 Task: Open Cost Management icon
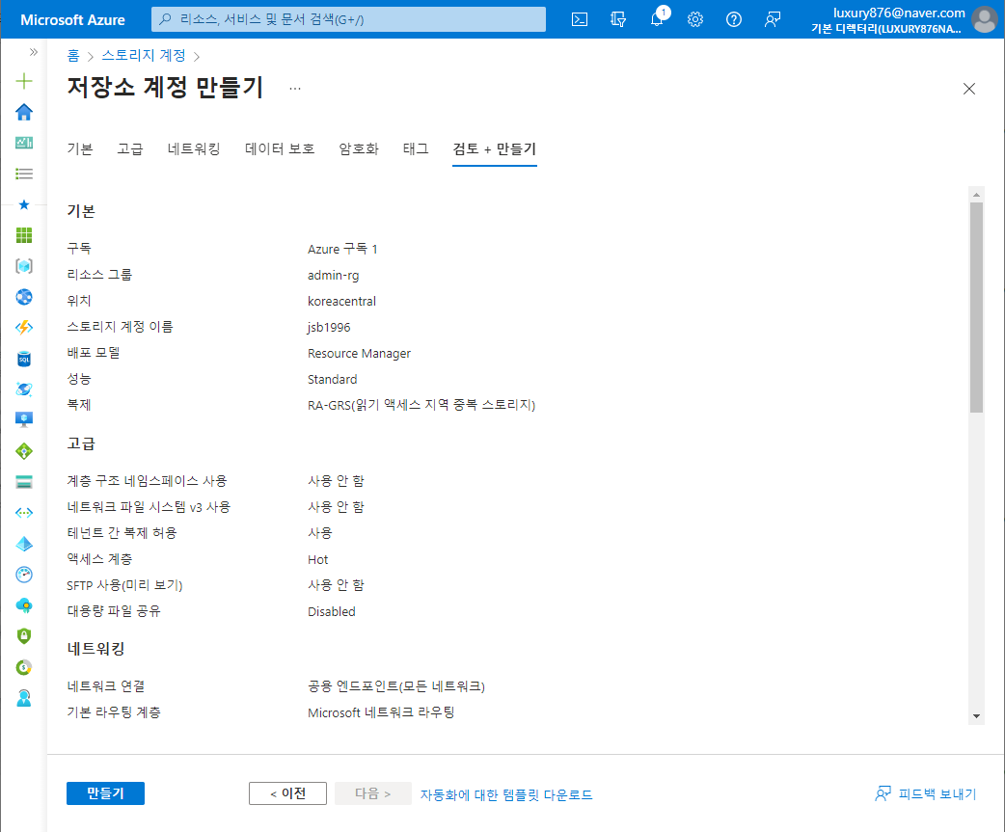(x=24, y=667)
